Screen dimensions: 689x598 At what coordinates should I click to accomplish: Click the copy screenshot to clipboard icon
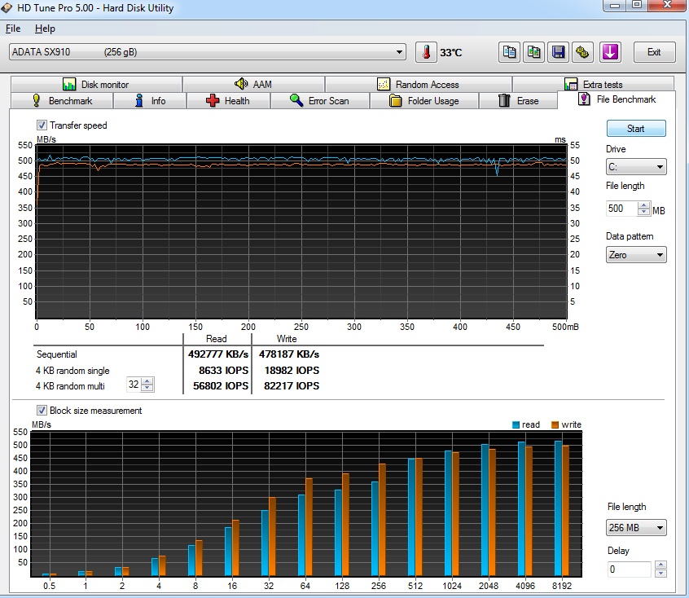pyautogui.click(x=533, y=52)
